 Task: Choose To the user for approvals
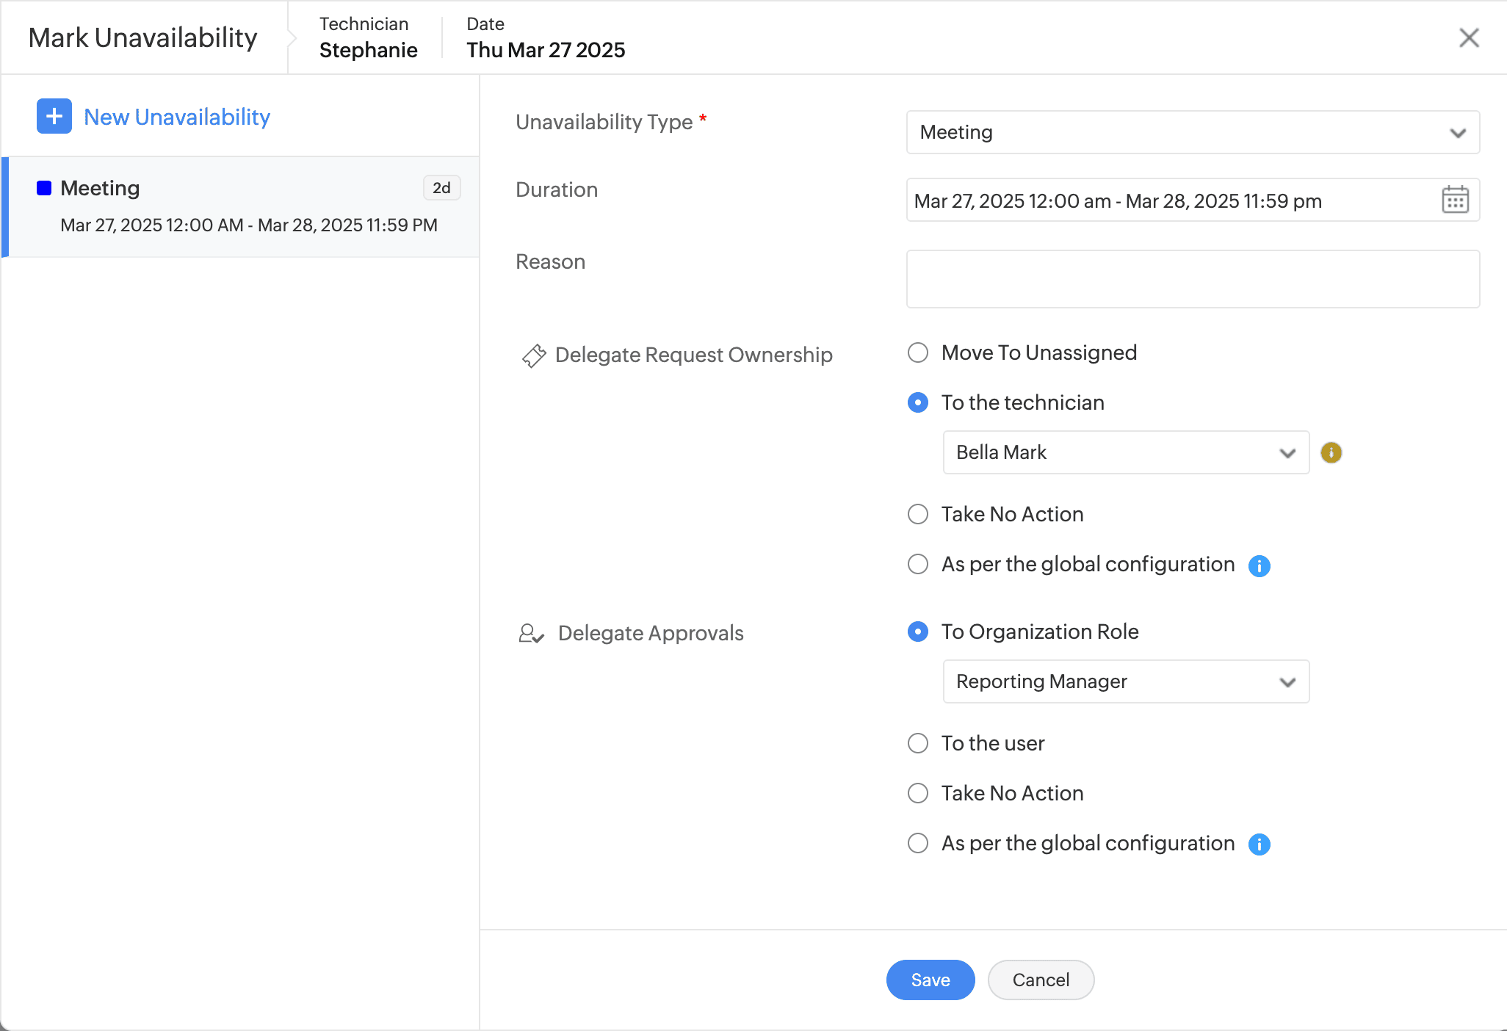[x=918, y=743]
